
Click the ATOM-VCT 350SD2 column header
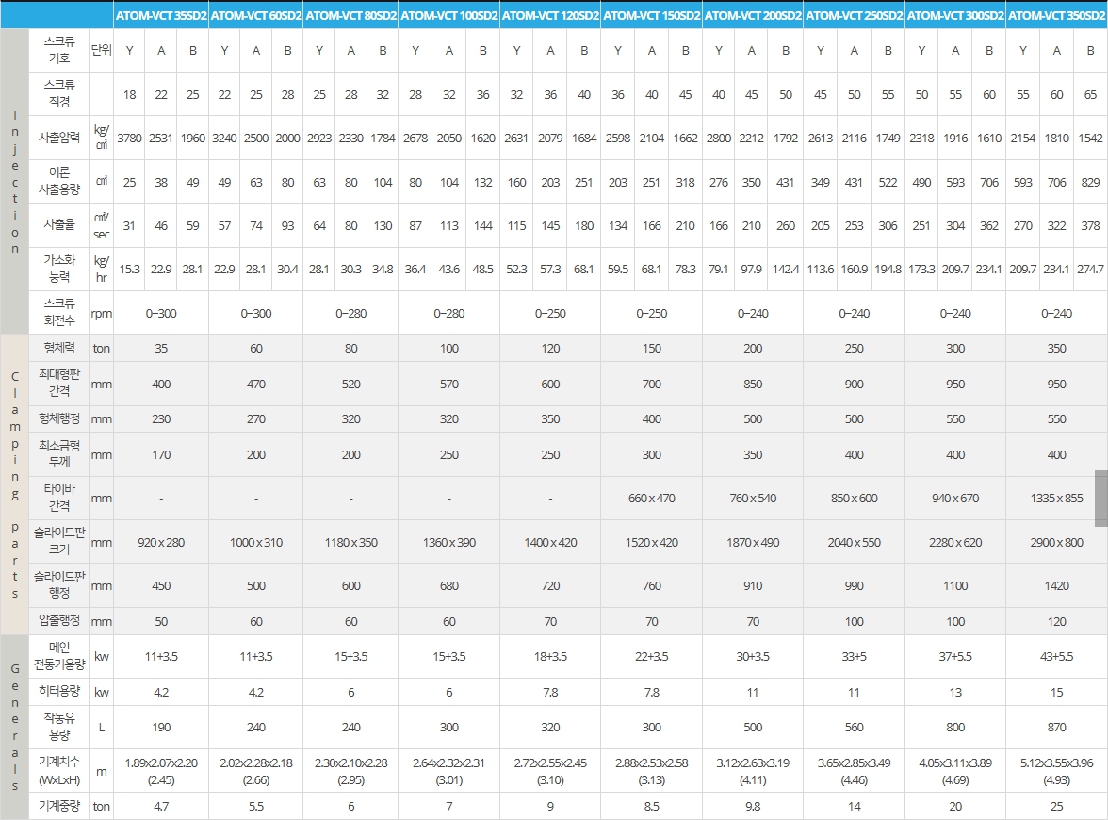(1056, 15)
